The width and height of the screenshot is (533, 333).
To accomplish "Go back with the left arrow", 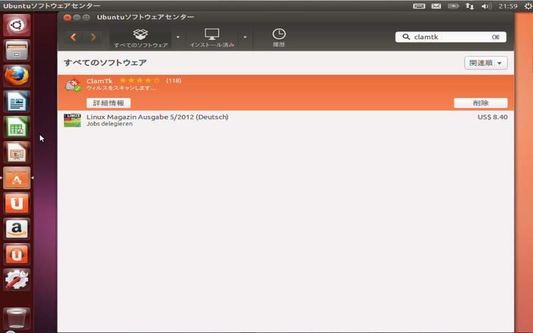I will coord(74,37).
